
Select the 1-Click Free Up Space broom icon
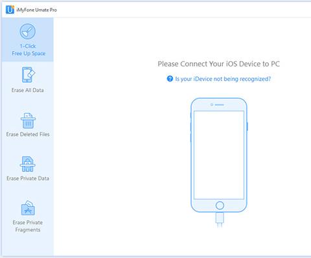(x=28, y=31)
